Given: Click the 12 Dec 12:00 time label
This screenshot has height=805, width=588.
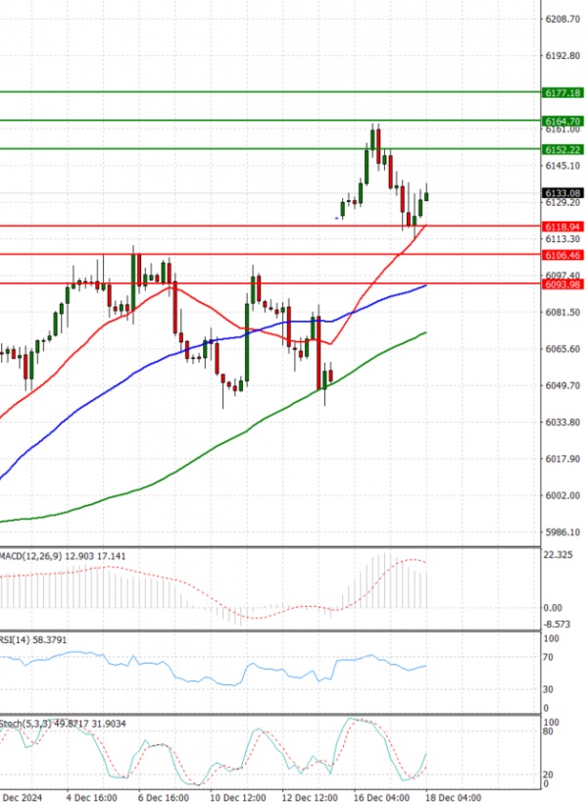Looking at the screenshot, I should click(x=311, y=798).
